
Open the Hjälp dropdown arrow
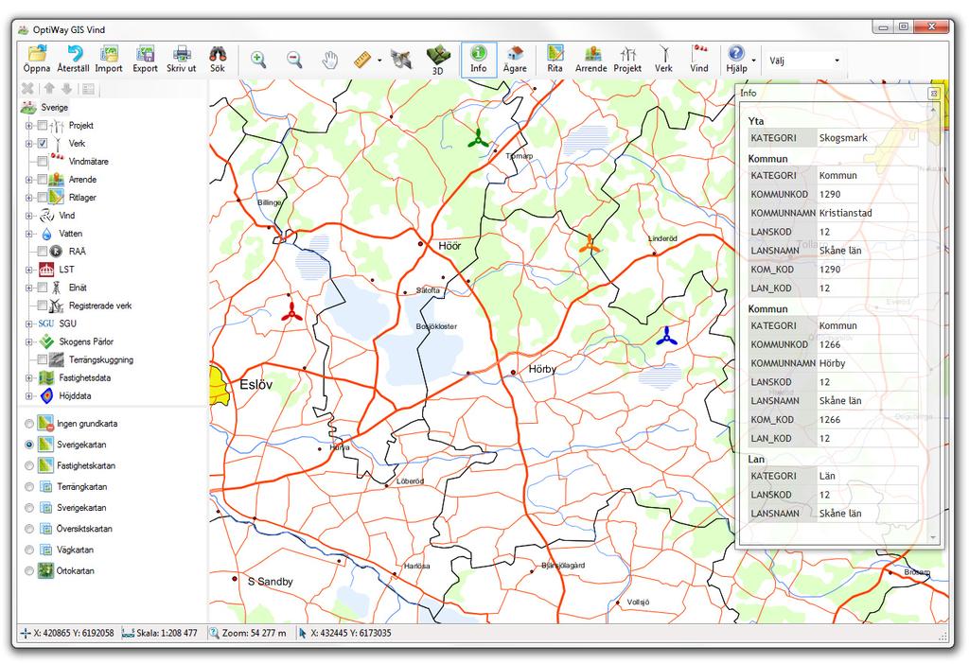(x=753, y=61)
